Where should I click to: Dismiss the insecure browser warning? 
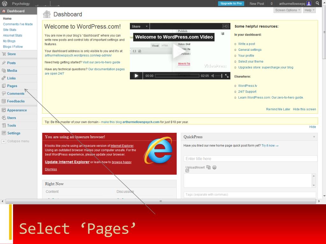click(51, 169)
